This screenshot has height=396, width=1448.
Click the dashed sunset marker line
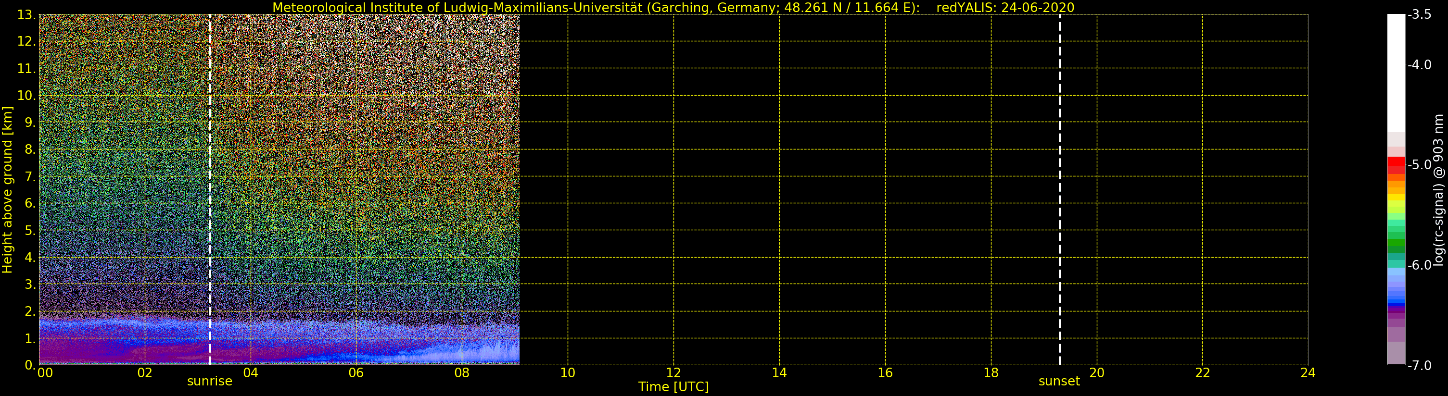pyautogui.click(x=1060, y=190)
